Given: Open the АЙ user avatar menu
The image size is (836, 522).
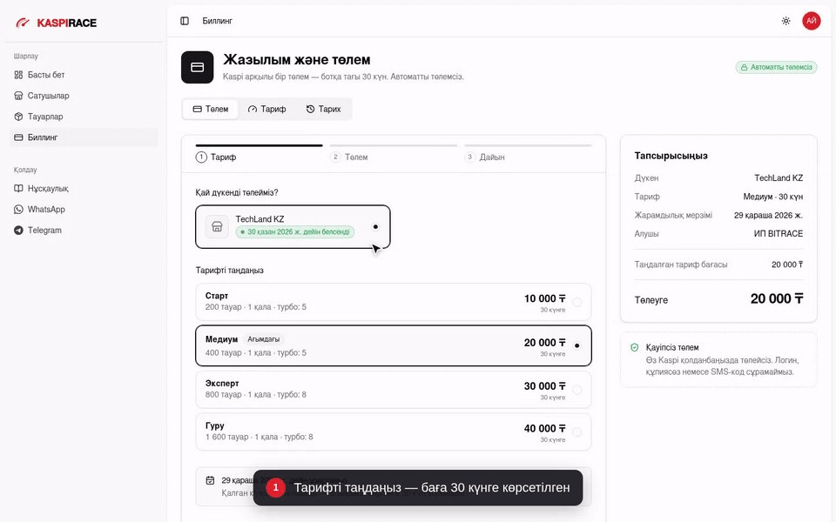Looking at the screenshot, I should click(811, 21).
